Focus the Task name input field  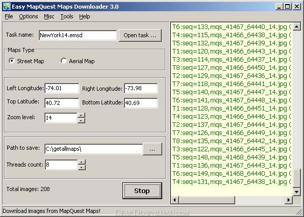pos(78,35)
